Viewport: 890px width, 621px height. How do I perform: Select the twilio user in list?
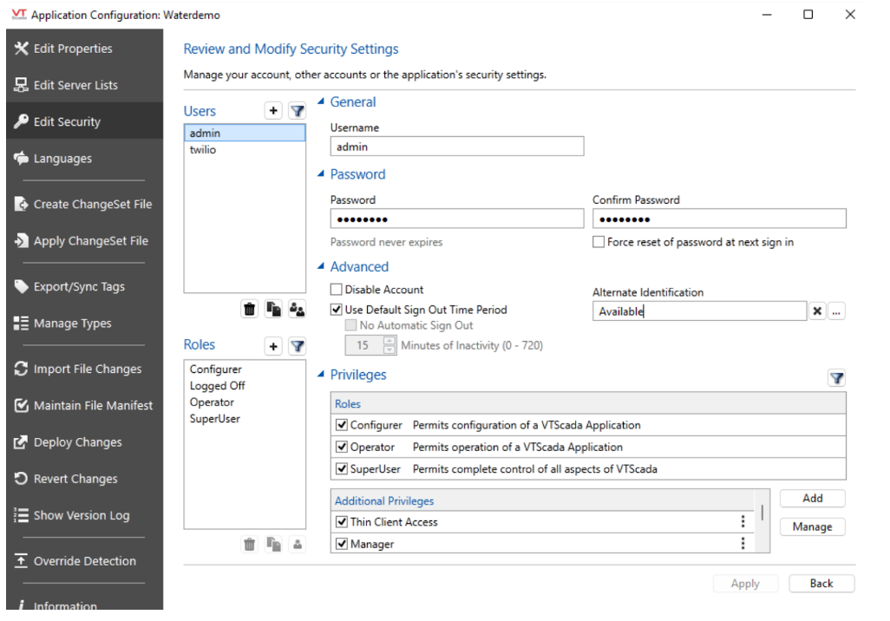(x=204, y=150)
